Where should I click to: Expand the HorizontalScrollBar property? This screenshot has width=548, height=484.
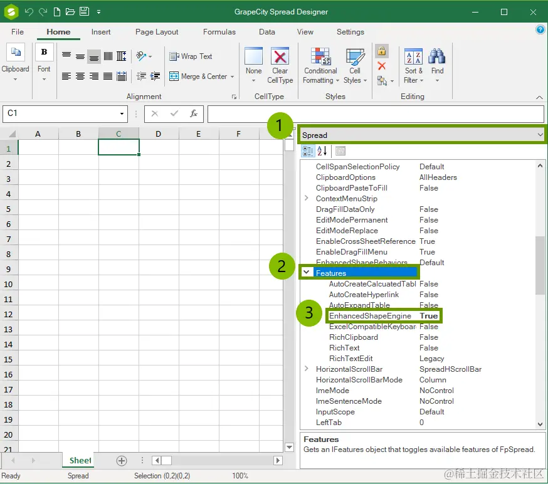[x=307, y=369]
